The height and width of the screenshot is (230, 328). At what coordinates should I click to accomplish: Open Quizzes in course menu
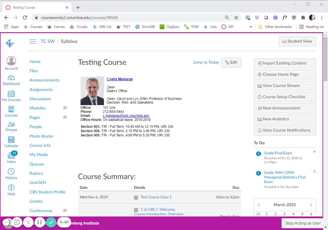point(37,164)
